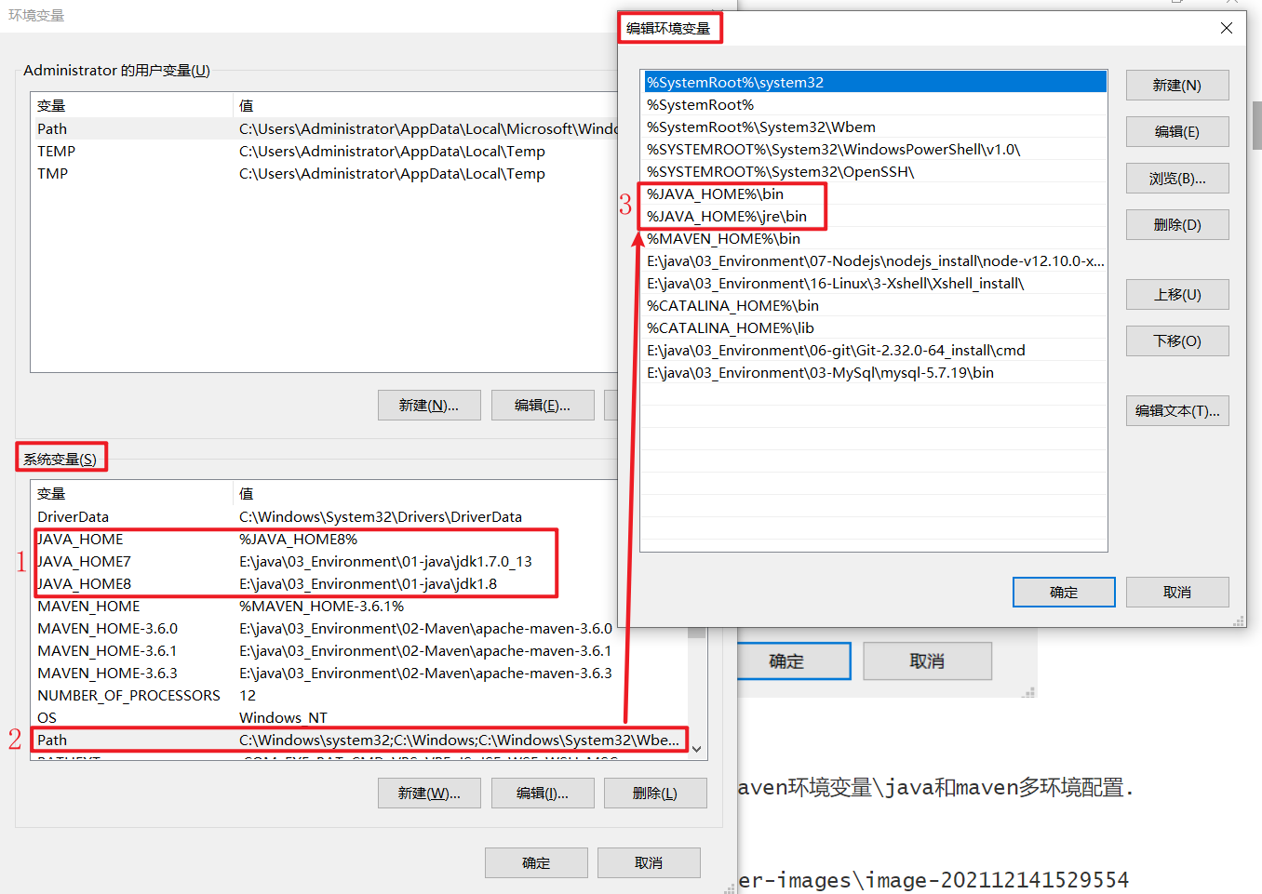Close the 编辑环境变量 dialog with the X
The image size is (1262, 894).
tap(1226, 28)
